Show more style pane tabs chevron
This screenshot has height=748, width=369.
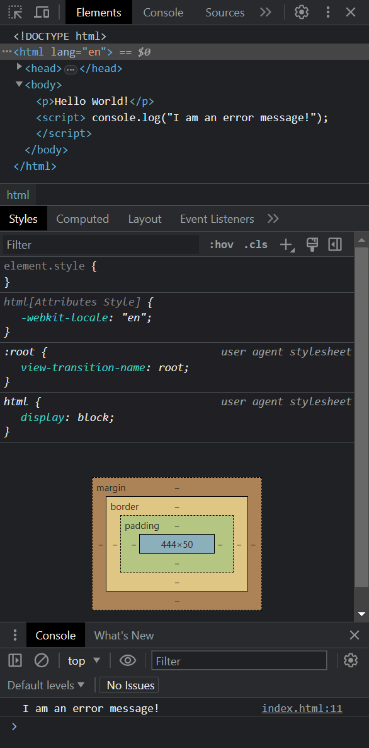[273, 219]
